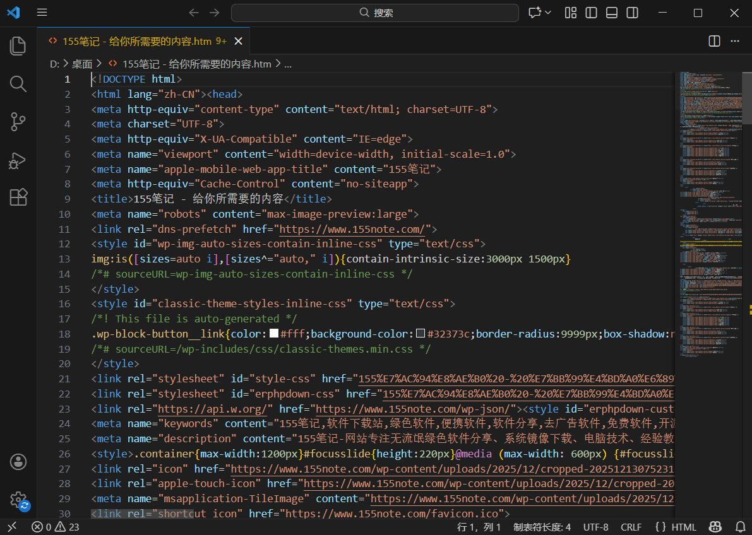752x535 pixels.
Task: Select the 155笔记 htm editor tab
Action: click(x=136, y=41)
